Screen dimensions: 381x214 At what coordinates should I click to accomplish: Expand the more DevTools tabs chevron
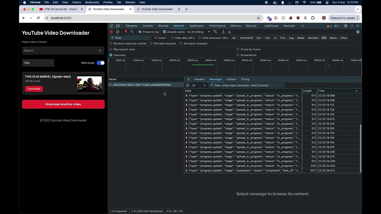click(x=302, y=26)
